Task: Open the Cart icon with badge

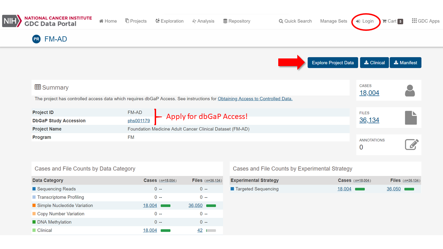Action: click(392, 21)
